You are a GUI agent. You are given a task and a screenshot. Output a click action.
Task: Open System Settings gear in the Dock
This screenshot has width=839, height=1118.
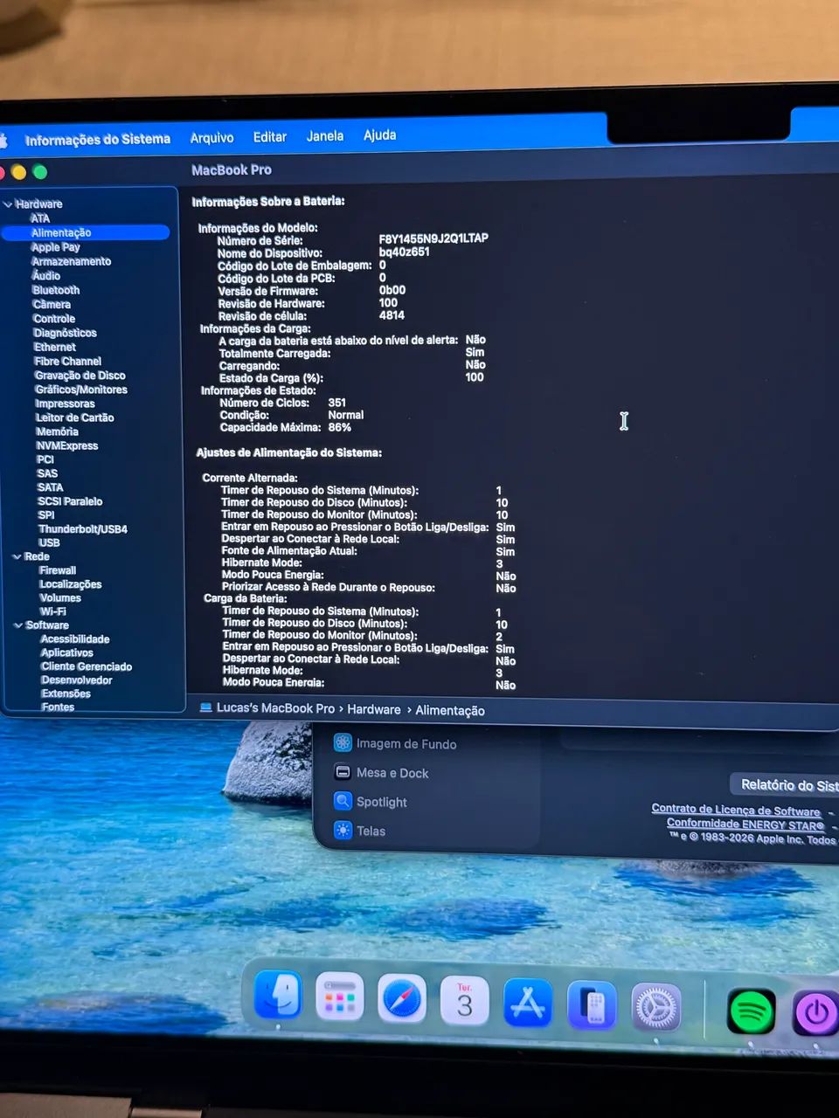point(656,1007)
